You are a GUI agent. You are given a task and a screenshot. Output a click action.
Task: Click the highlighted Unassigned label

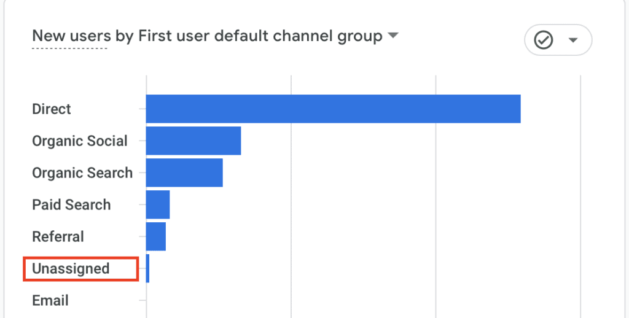(71, 269)
